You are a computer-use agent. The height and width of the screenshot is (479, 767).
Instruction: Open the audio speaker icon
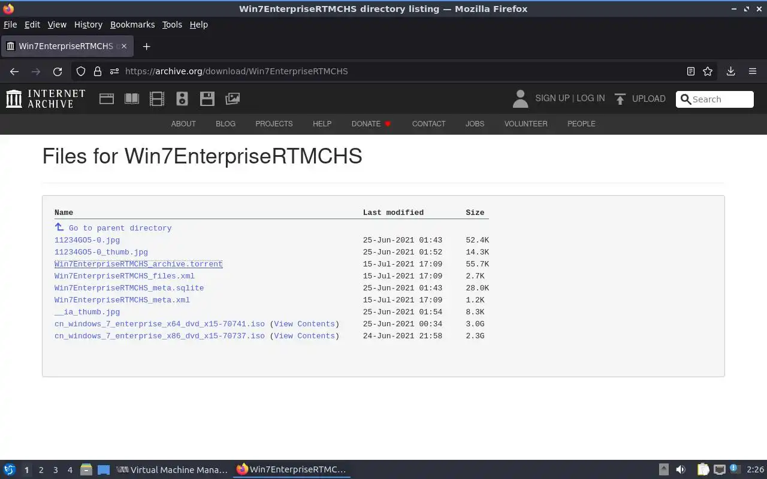(x=182, y=99)
